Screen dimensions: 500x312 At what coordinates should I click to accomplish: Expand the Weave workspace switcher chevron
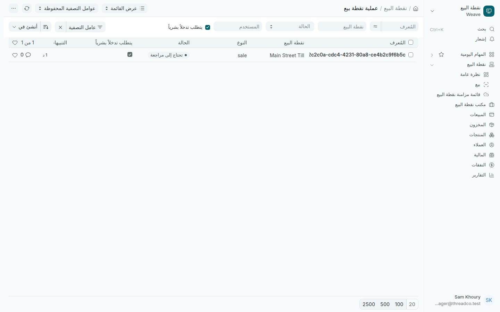[432, 11]
